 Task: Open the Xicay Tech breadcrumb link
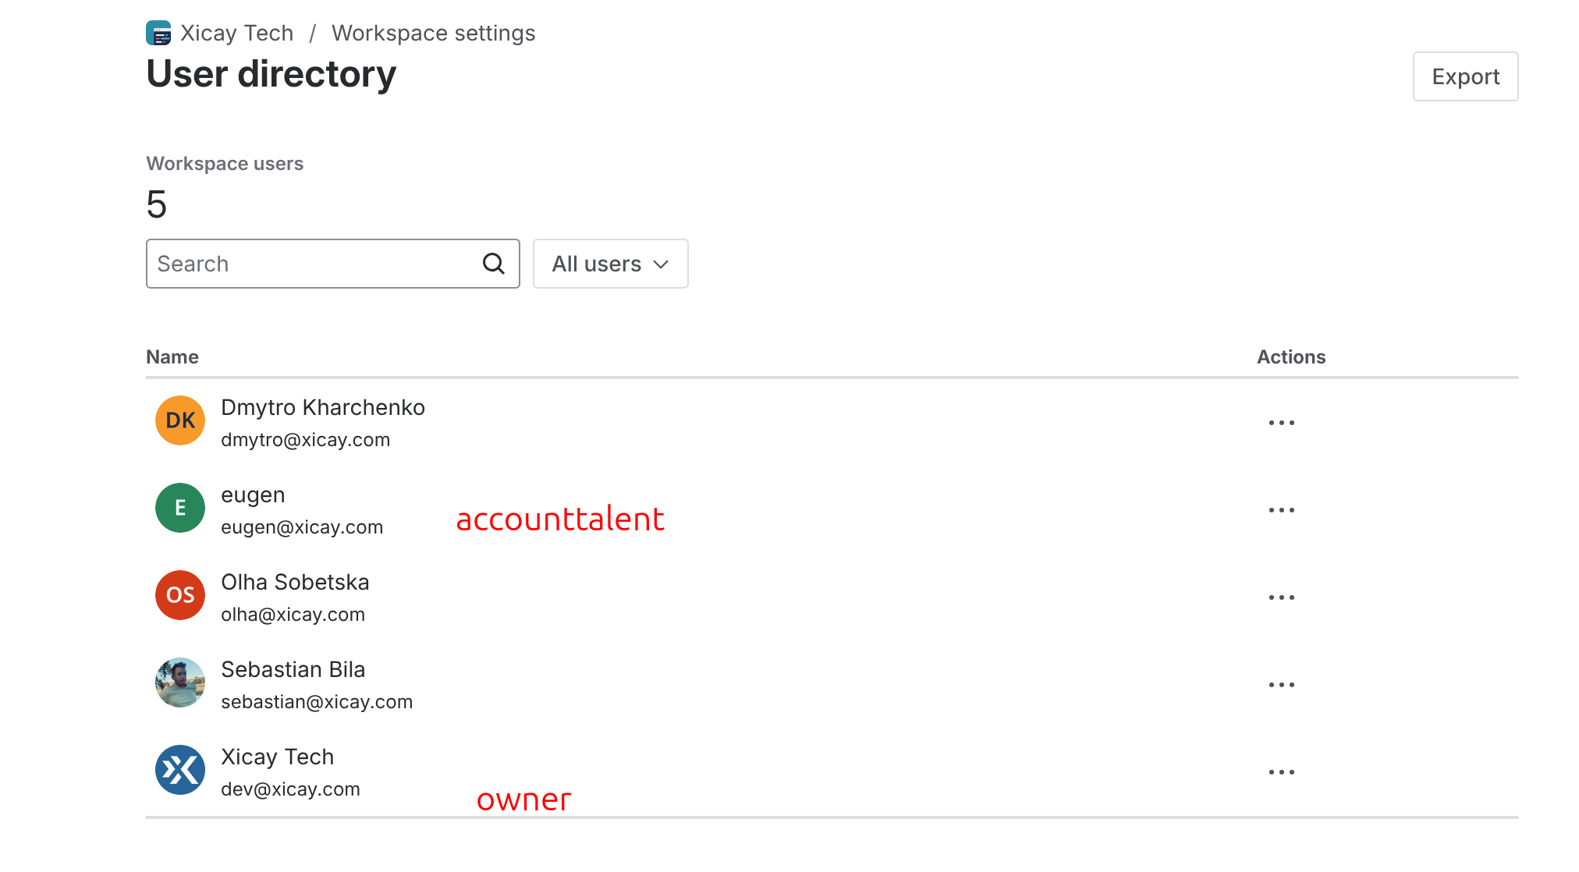click(x=237, y=33)
